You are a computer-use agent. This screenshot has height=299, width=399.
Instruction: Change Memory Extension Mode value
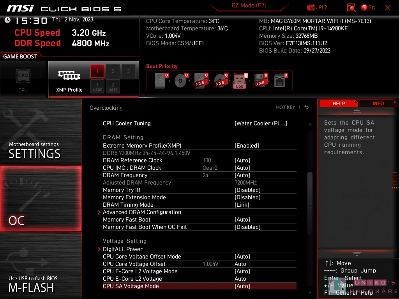pos(247,197)
